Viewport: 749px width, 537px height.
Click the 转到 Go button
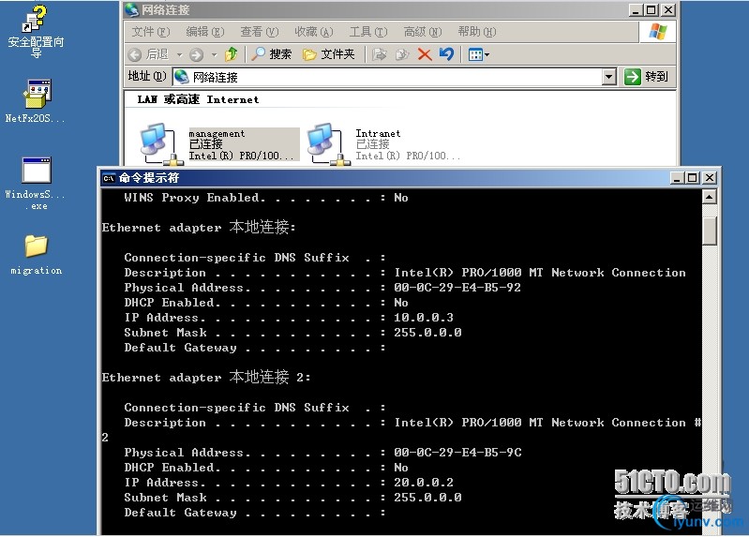647,77
